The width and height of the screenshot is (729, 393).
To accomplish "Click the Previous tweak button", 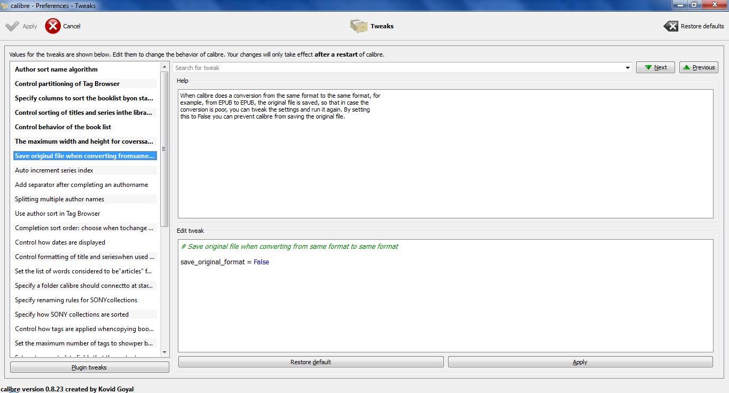I will [699, 67].
